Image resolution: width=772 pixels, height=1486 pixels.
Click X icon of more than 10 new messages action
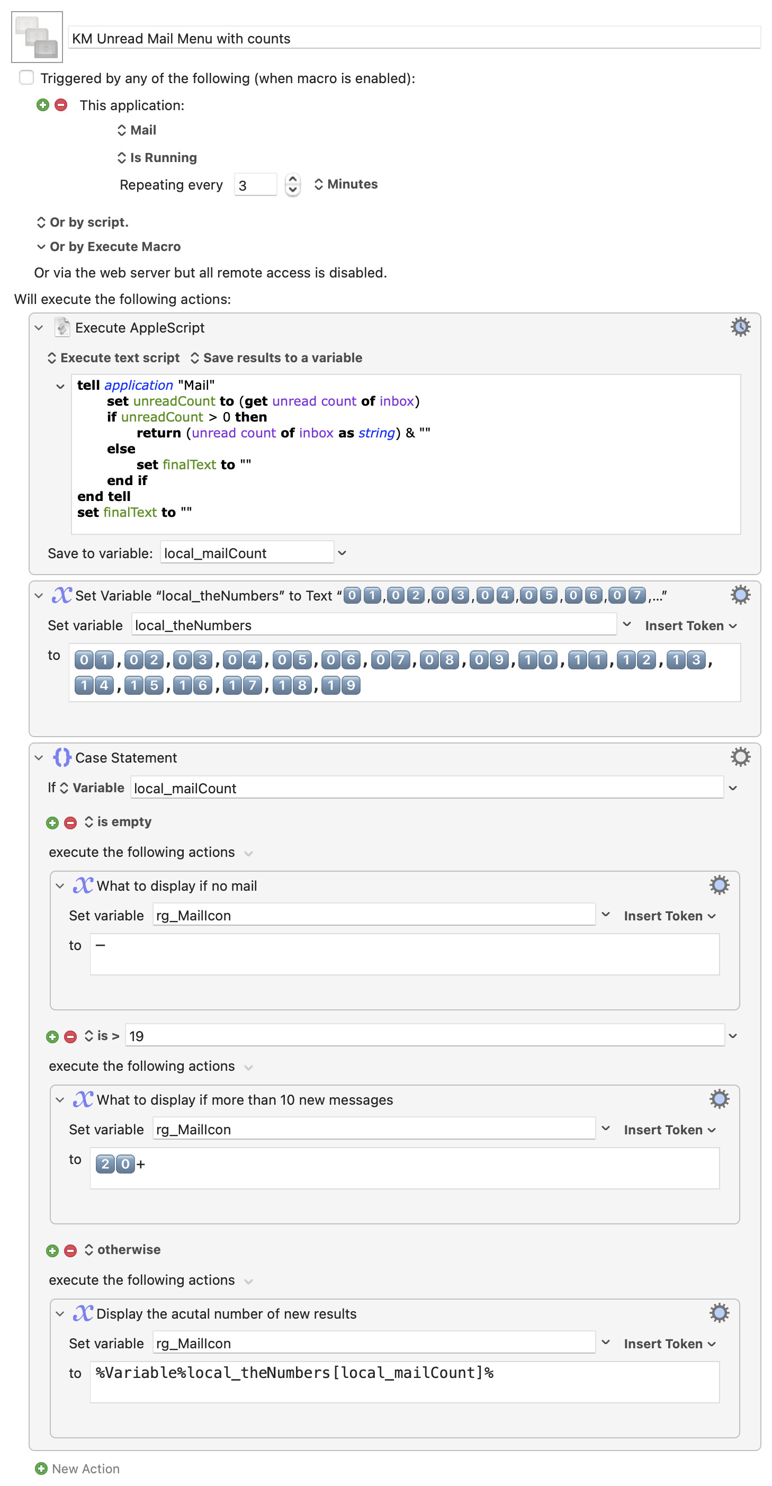click(83, 1099)
